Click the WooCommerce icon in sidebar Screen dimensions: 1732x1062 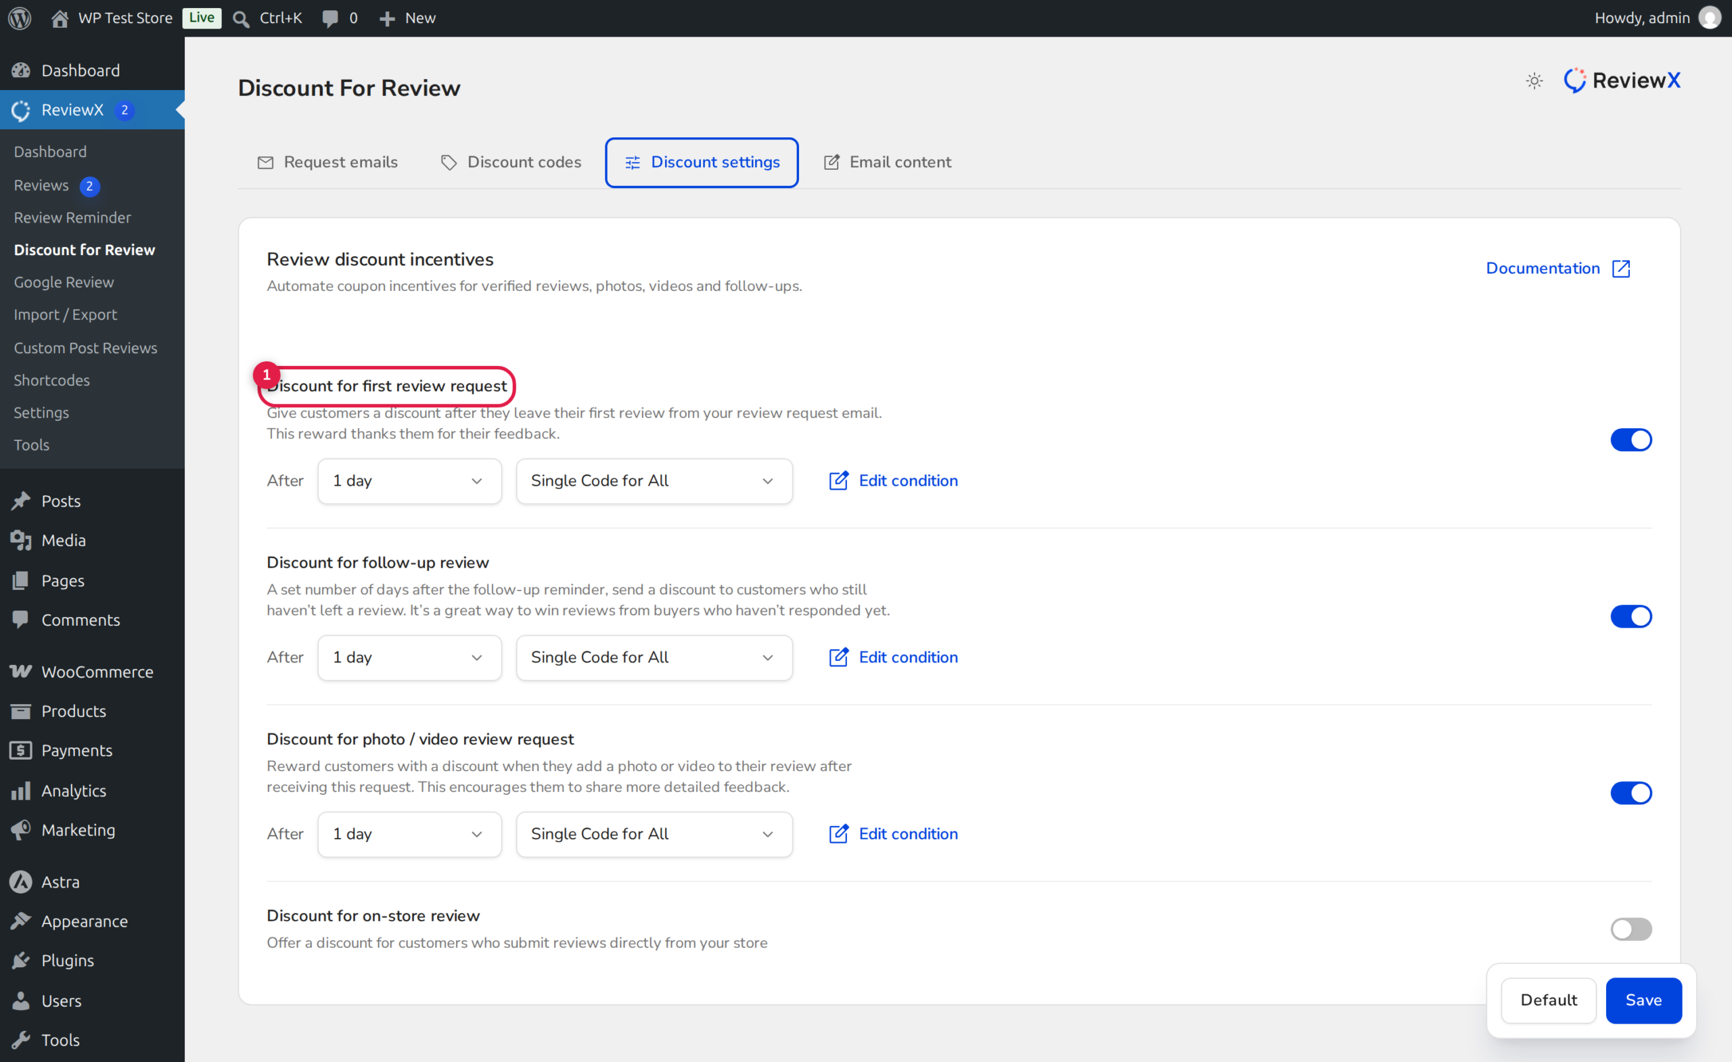[x=21, y=672]
